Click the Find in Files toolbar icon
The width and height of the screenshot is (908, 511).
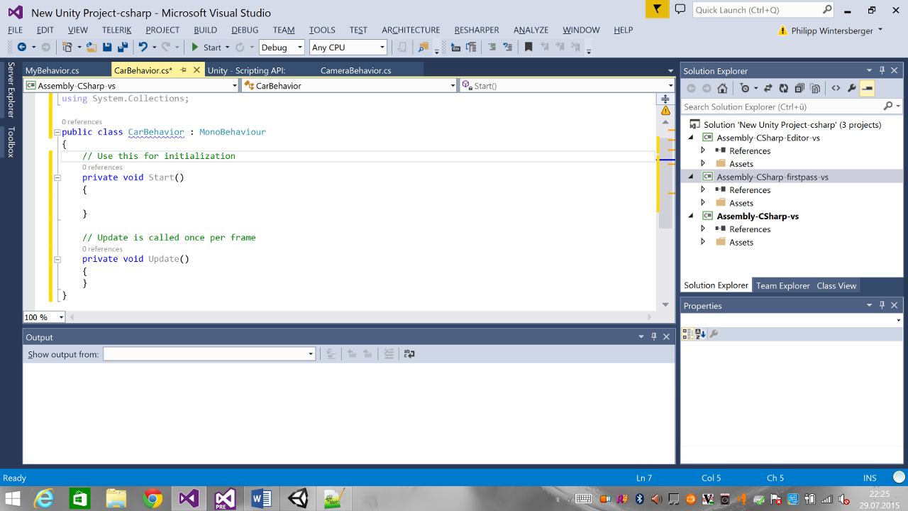pos(423,47)
